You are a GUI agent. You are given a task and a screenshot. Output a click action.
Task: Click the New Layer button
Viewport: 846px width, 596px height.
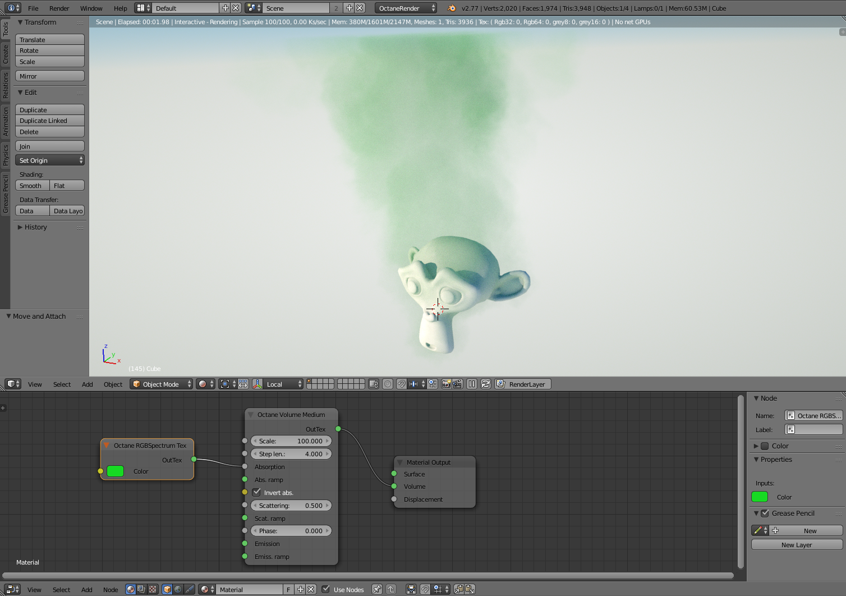click(x=797, y=545)
